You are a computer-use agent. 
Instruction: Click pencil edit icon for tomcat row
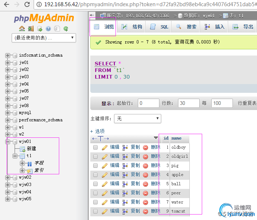point(105,212)
